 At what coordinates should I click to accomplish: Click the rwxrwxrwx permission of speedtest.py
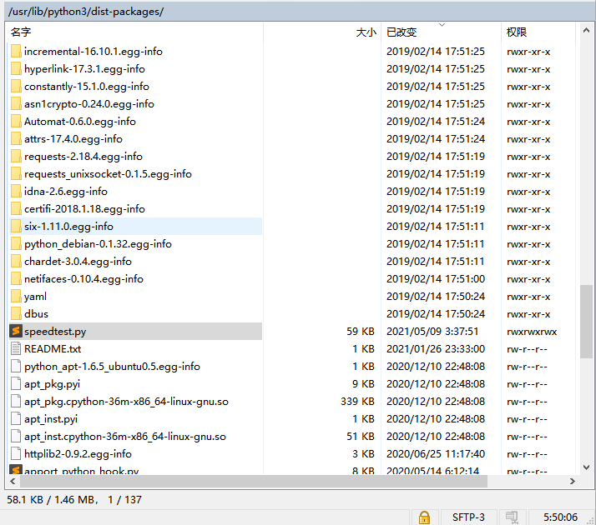pyautogui.click(x=532, y=332)
